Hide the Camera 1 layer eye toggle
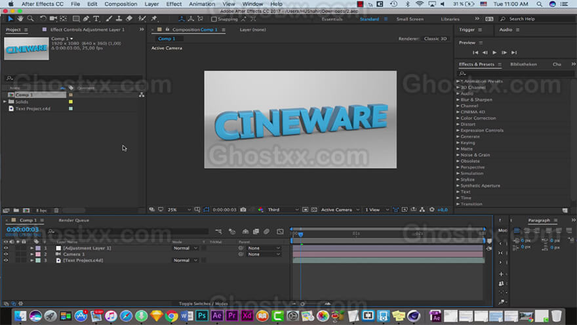This screenshot has height=325, width=577. [x=6, y=254]
